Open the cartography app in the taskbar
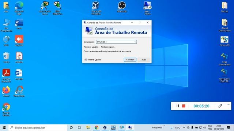 113,127
